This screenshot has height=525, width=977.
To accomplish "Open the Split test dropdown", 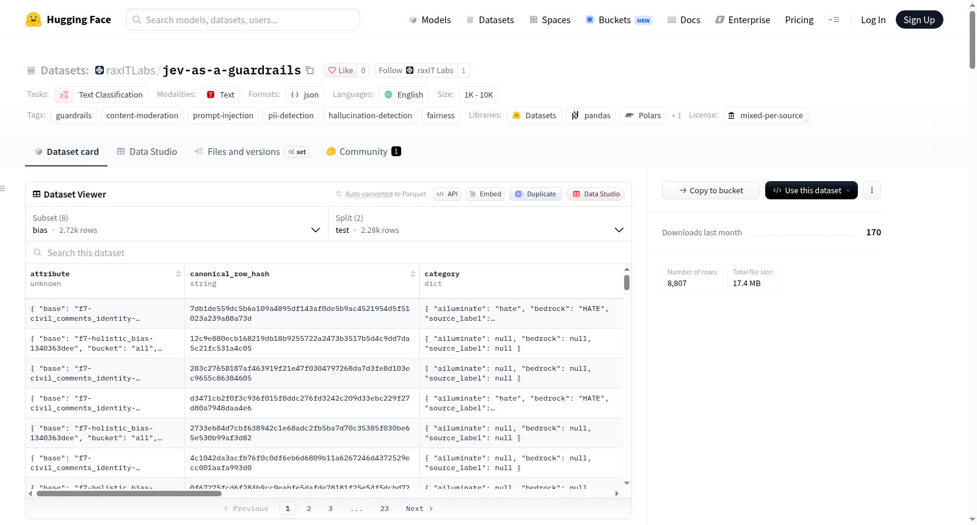I will (480, 224).
